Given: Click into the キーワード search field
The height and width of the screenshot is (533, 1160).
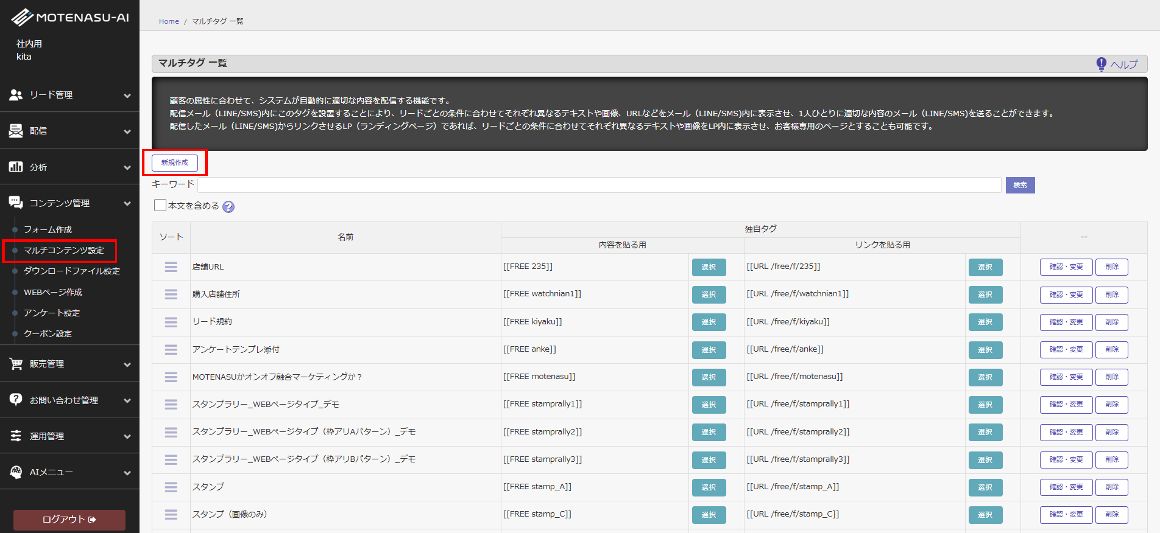Looking at the screenshot, I should pos(599,185).
